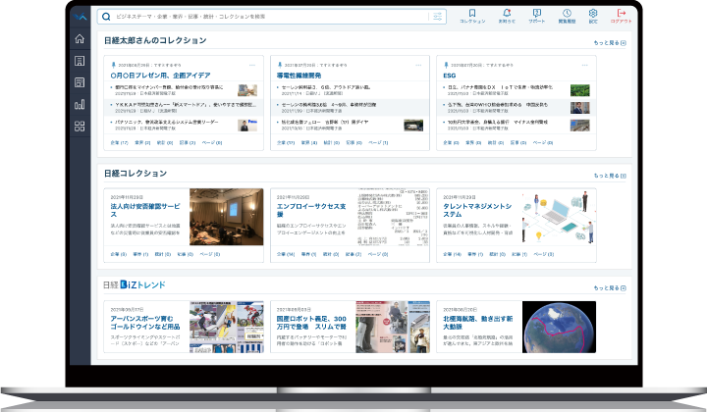Image resolution: width=707 pixels, height=412 pixels.
Task: Open the YKK AP 新スマートドア article row
Action: 184,107
